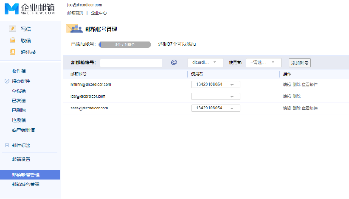Click 编辑 for hhhhh@dicordicor.com
This screenshot has height=199, width=349.
[x=287, y=85]
